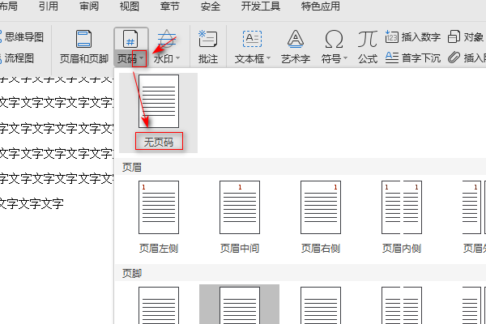Expand the 水印 dropdown arrow
Viewport: 486px width, 324px height.
point(178,58)
